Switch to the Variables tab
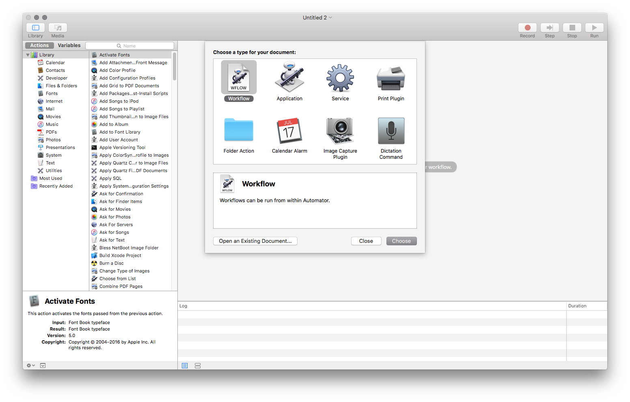Image resolution: width=630 pixels, height=402 pixels. 69,45
